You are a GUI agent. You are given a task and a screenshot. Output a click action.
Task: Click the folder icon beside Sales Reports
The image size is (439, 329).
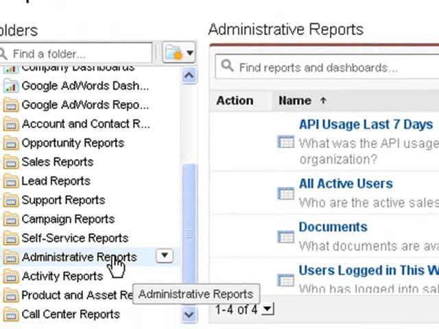pyautogui.click(x=10, y=162)
